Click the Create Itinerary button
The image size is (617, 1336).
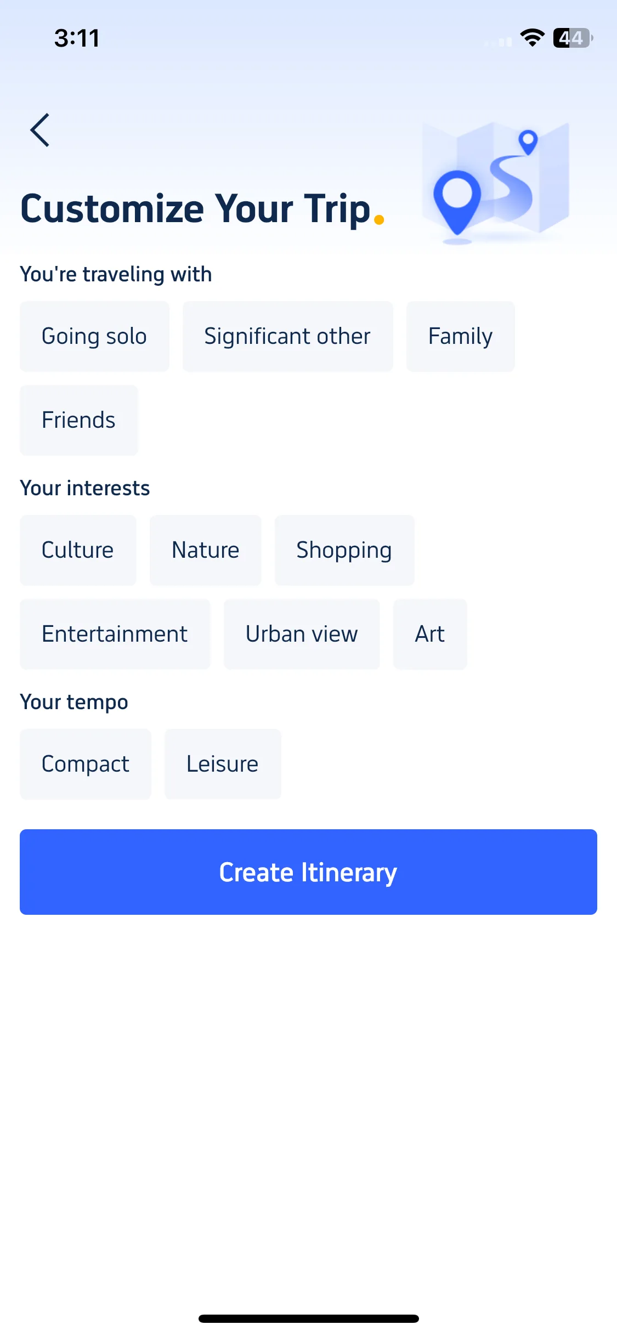coord(308,872)
